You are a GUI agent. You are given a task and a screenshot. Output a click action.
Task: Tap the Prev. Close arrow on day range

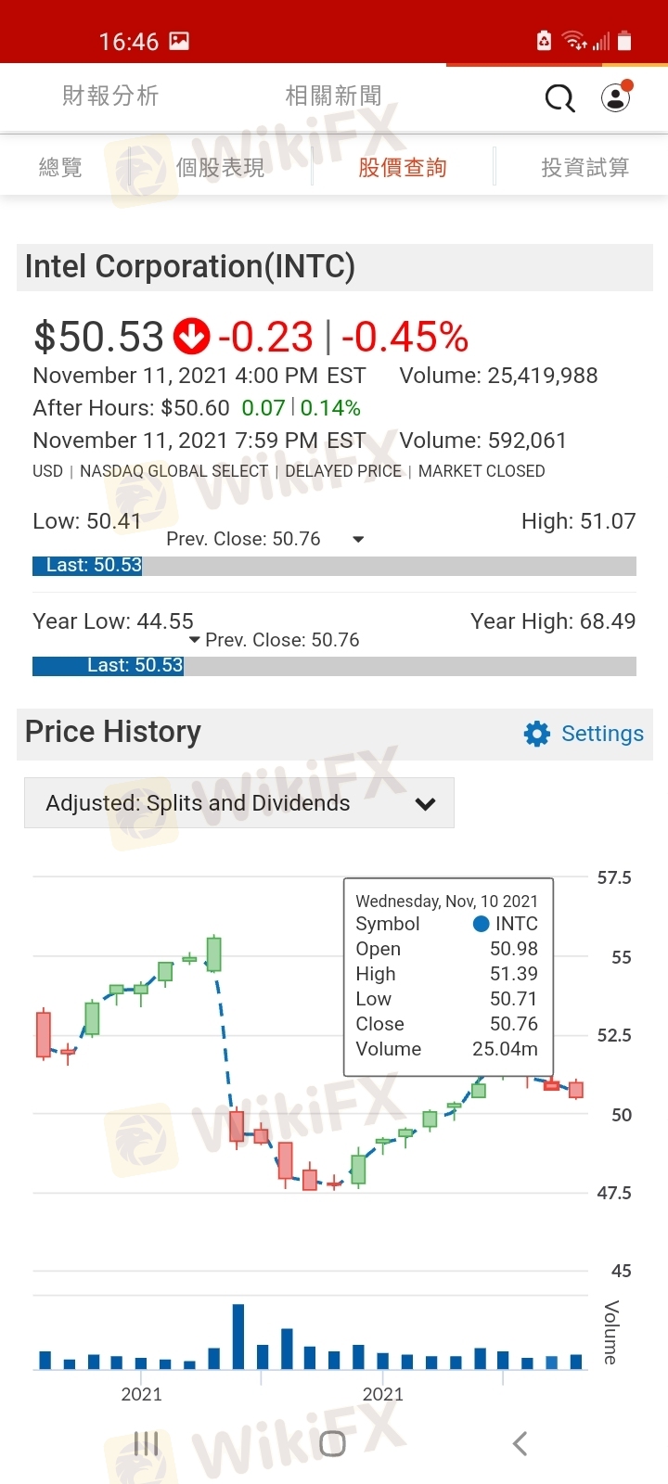358,539
